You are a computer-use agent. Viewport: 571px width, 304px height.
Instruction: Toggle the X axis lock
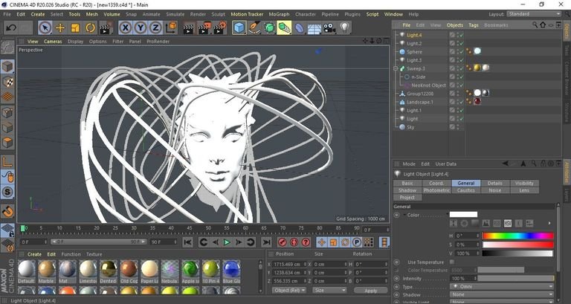click(x=125, y=28)
